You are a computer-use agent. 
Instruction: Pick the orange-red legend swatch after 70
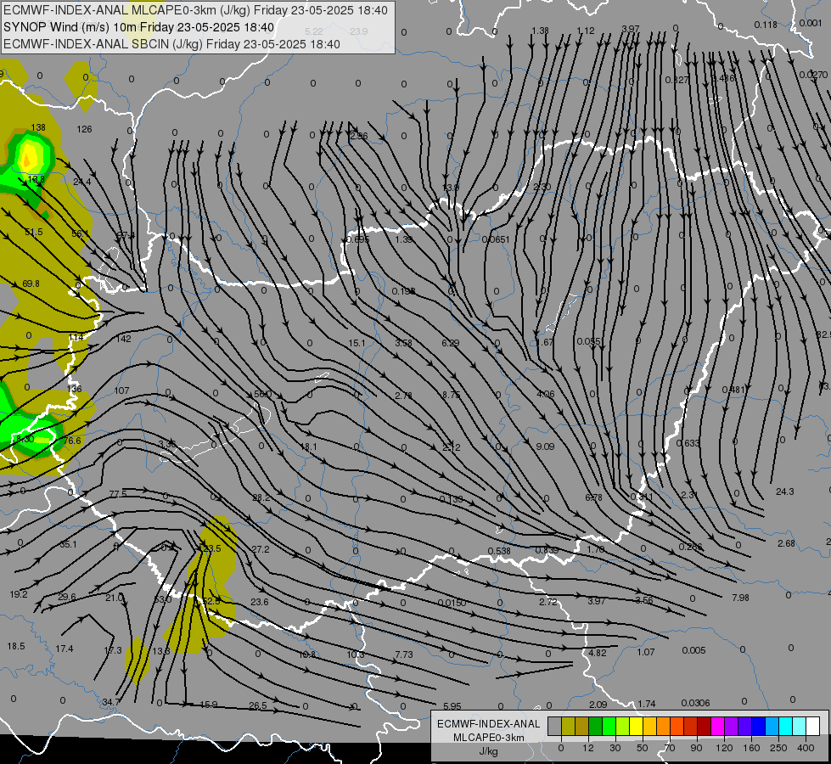677,727
